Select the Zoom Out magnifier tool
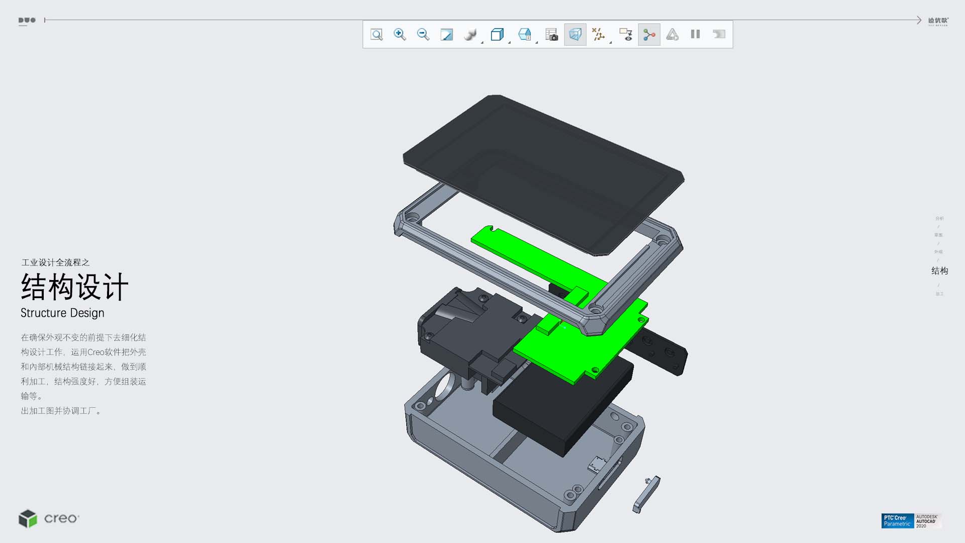The height and width of the screenshot is (543, 965). pyautogui.click(x=423, y=34)
